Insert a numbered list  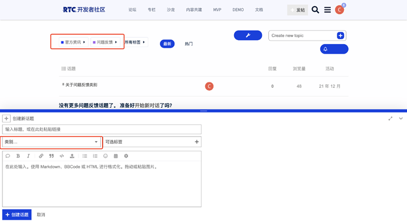(x=95, y=156)
